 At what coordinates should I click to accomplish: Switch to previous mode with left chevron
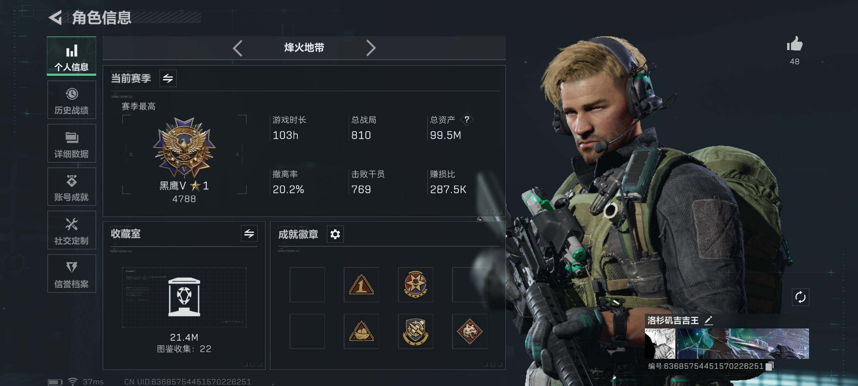237,48
